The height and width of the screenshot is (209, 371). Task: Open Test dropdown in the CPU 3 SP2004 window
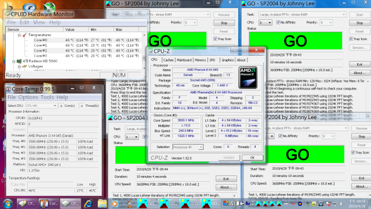344,15
